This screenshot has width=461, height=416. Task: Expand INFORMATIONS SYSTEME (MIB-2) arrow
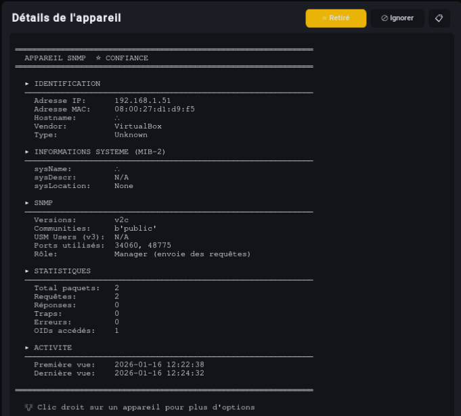(27, 152)
